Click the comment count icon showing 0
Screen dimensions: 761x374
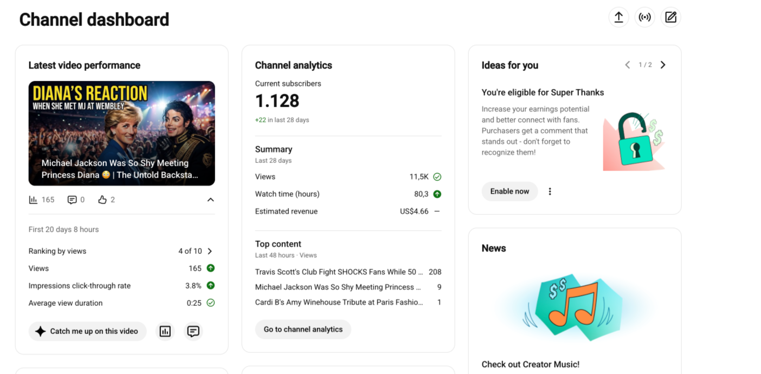pyautogui.click(x=72, y=200)
